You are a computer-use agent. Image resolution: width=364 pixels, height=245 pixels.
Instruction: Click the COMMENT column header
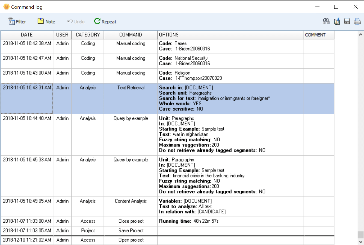click(x=319, y=35)
